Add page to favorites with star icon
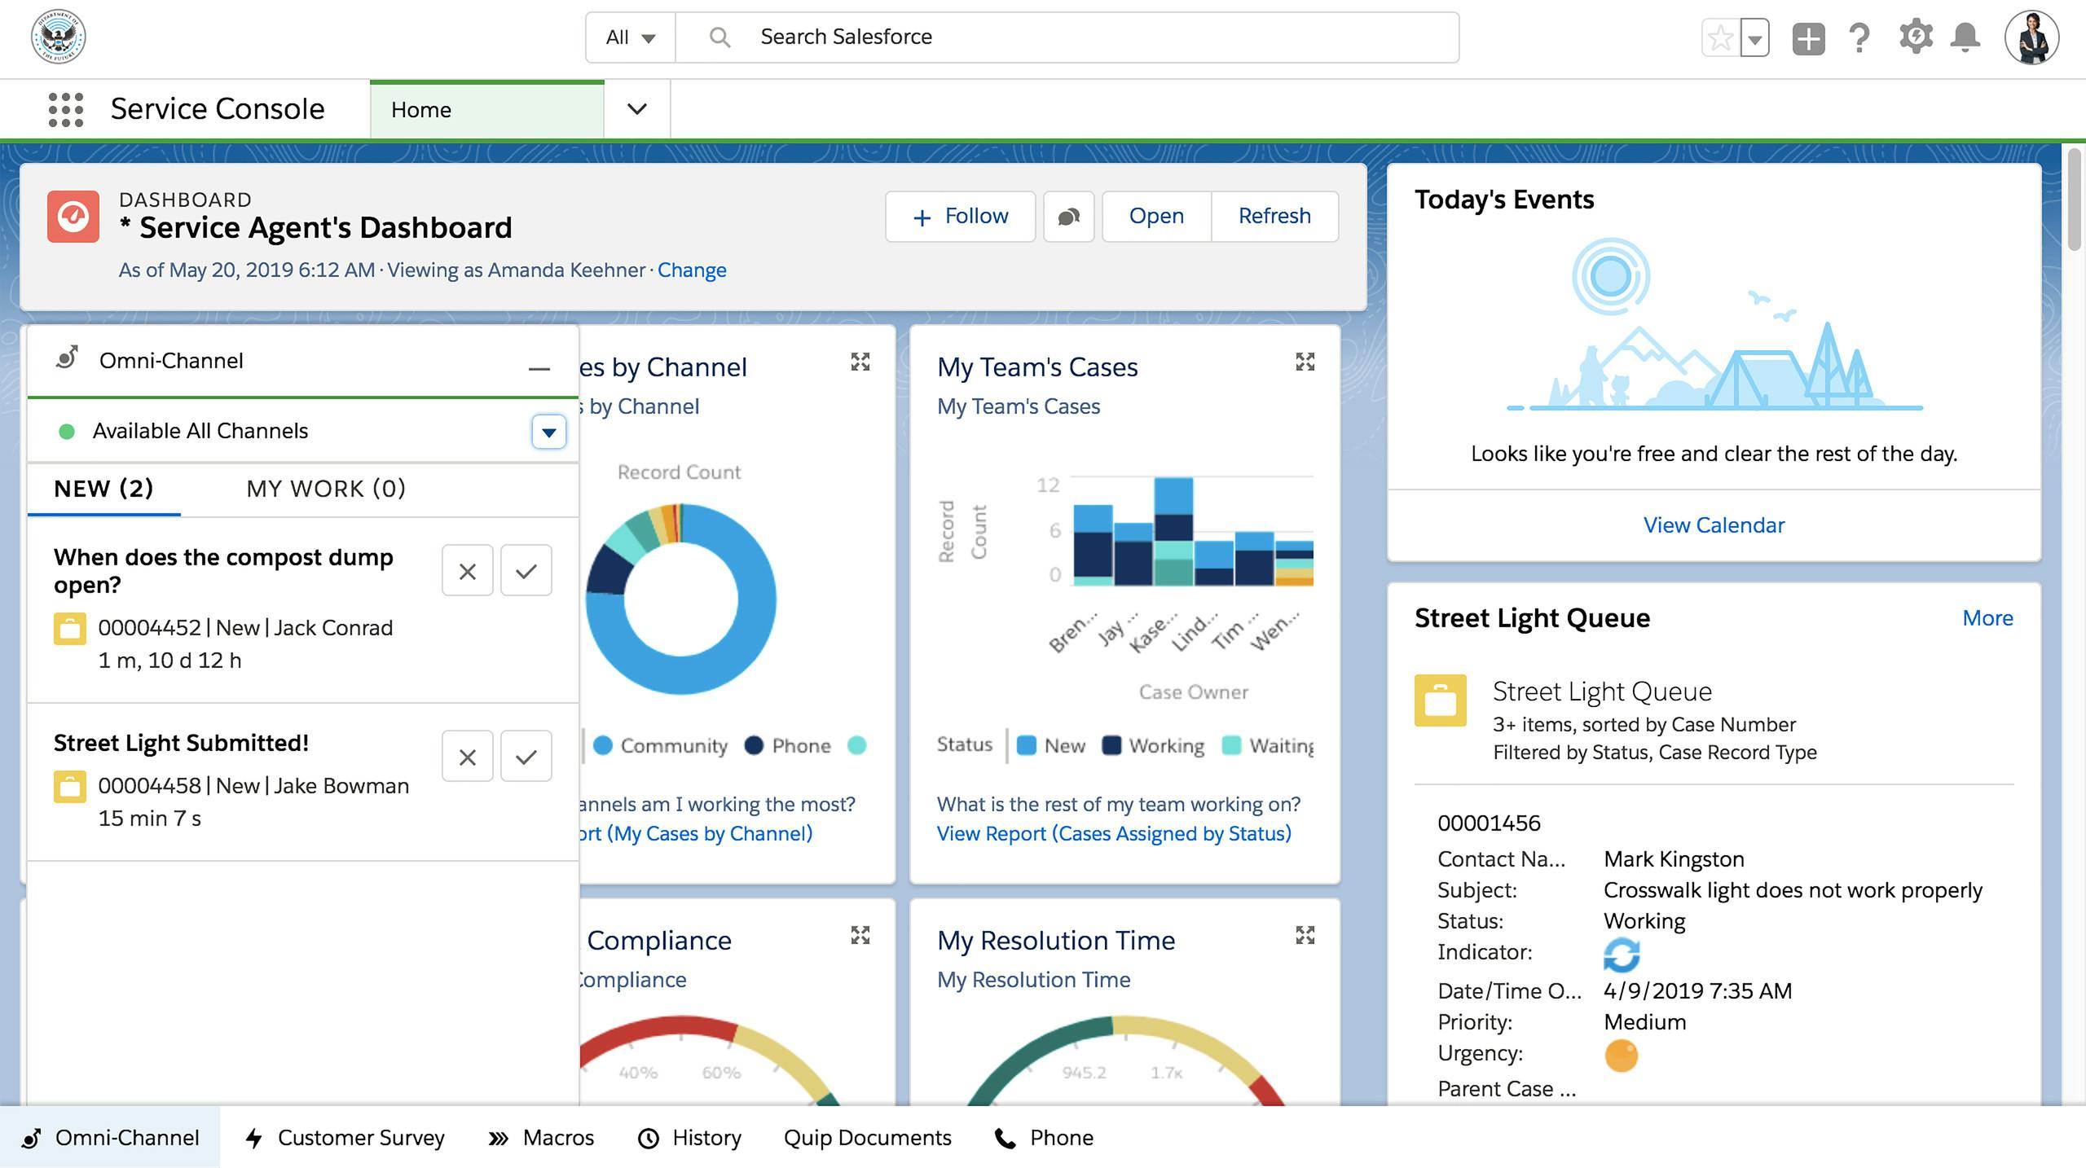 (x=1721, y=37)
